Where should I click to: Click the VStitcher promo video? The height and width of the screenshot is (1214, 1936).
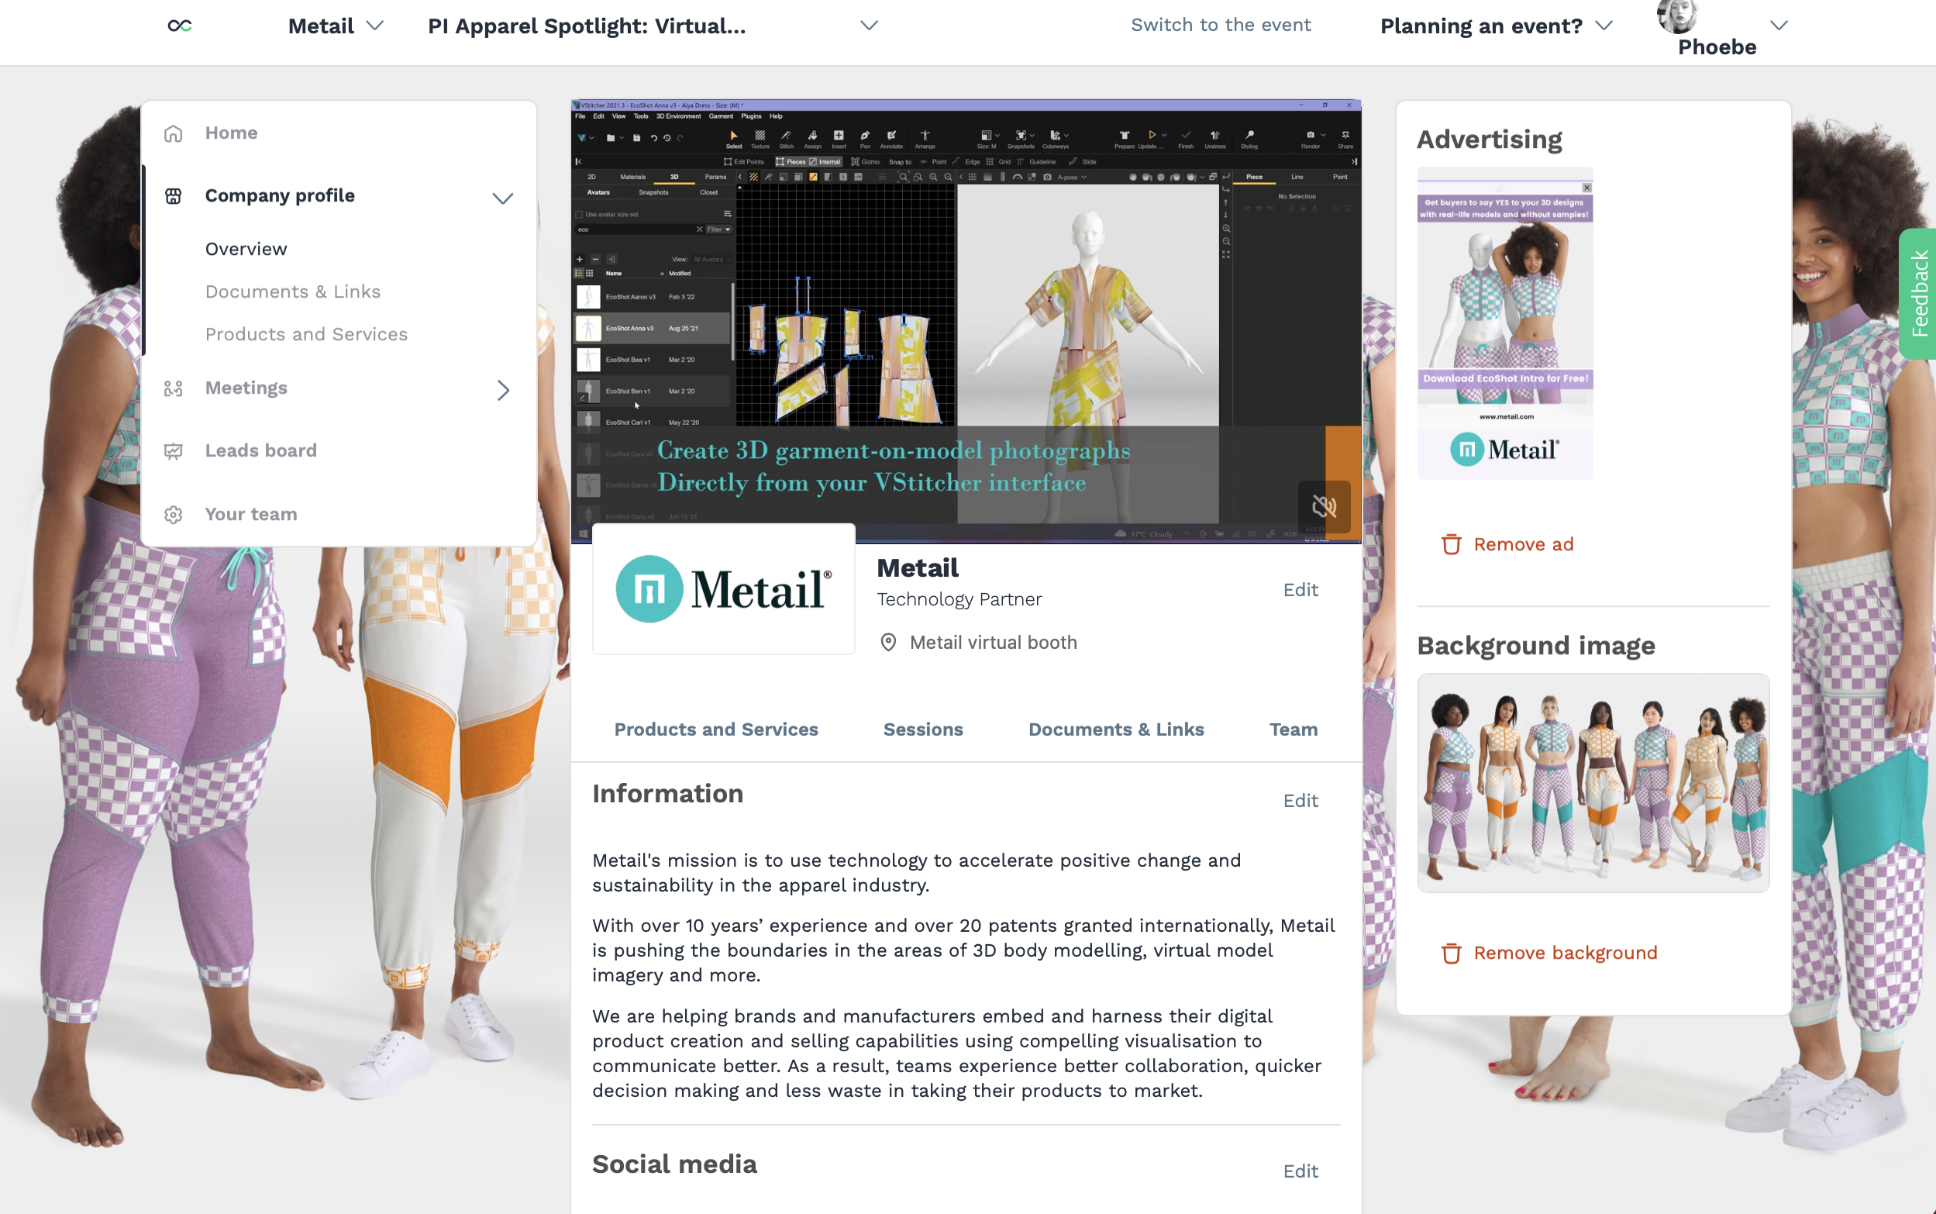966,321
